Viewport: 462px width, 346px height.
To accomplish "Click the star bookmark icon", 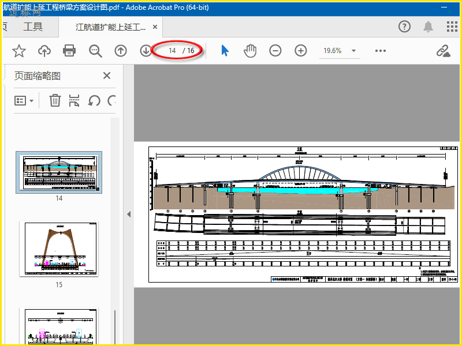I will pos(19,51).
